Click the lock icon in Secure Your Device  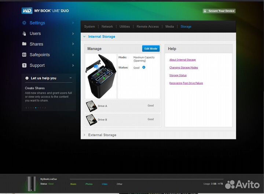[x=205, y=11]
